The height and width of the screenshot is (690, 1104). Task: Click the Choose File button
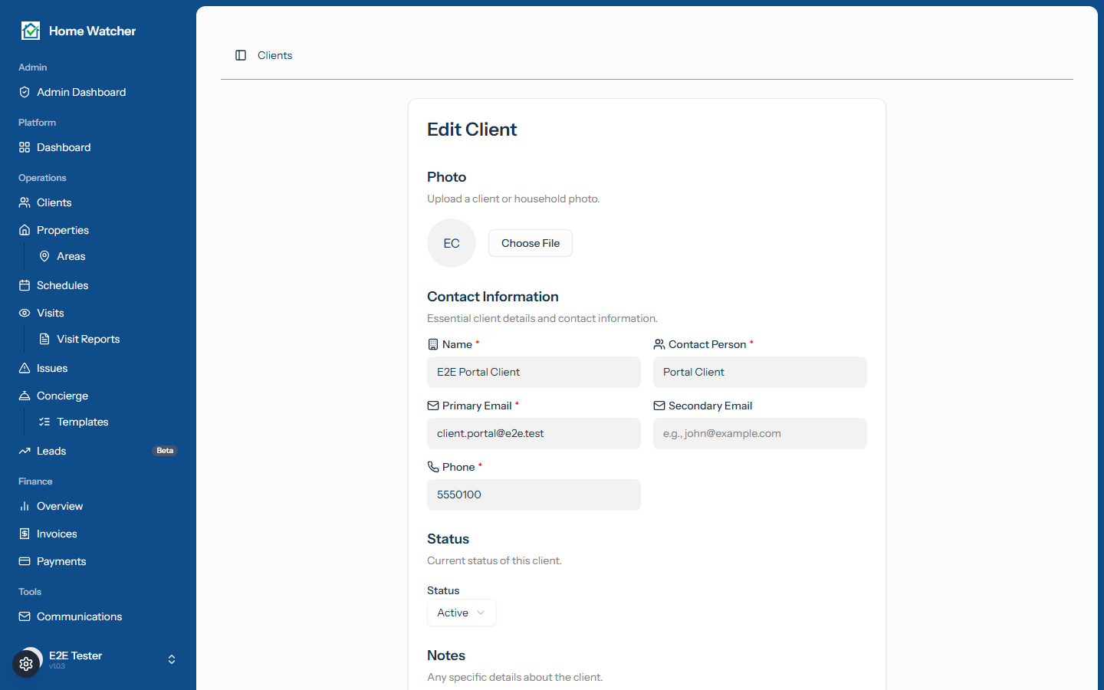pyautogui.click(x=531, y=243)
